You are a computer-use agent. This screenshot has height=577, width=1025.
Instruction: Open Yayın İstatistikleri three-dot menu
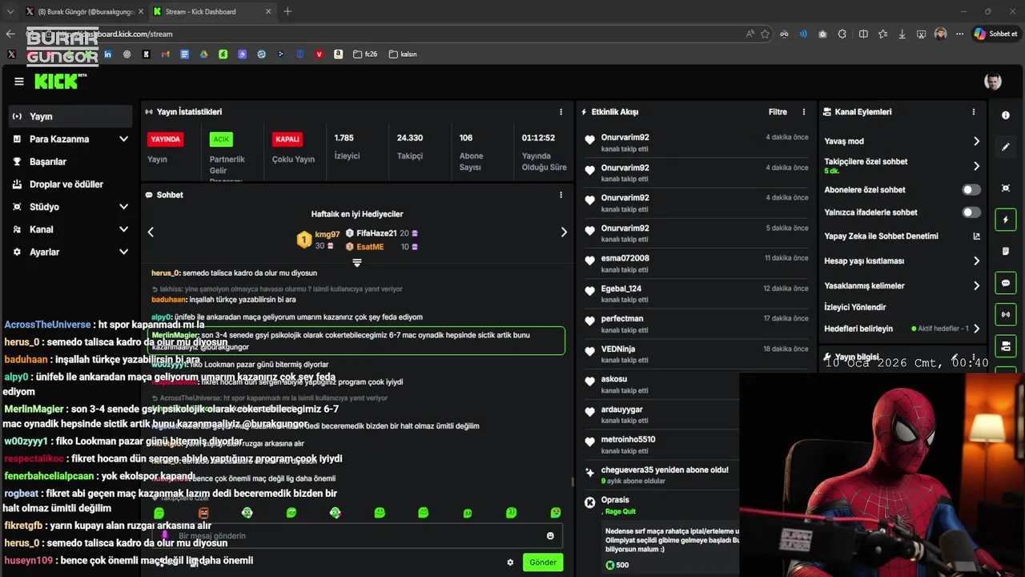561,112
